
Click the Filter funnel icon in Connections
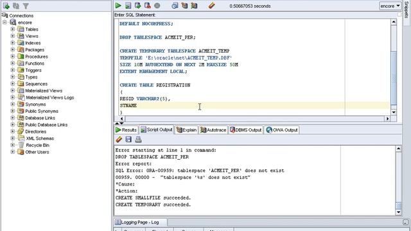(26, 6)
